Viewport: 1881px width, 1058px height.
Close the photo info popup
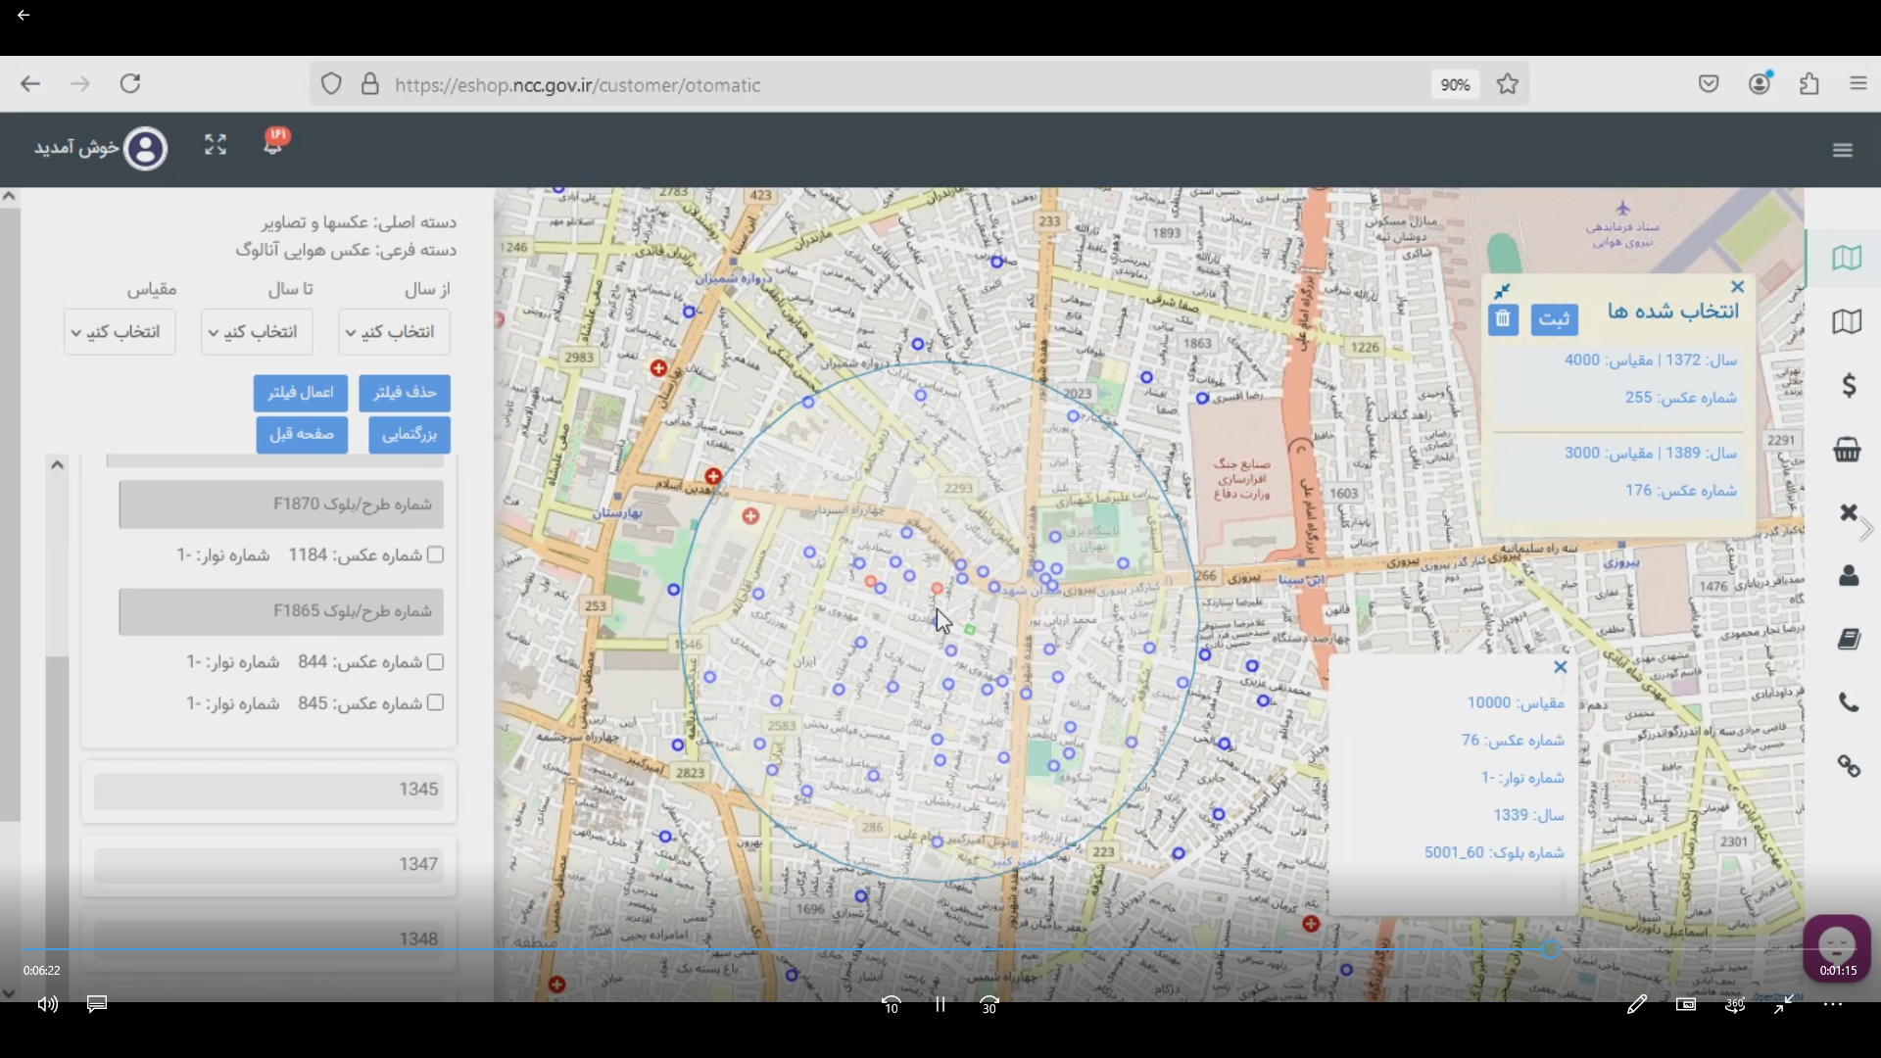(x=1561, y=667)
